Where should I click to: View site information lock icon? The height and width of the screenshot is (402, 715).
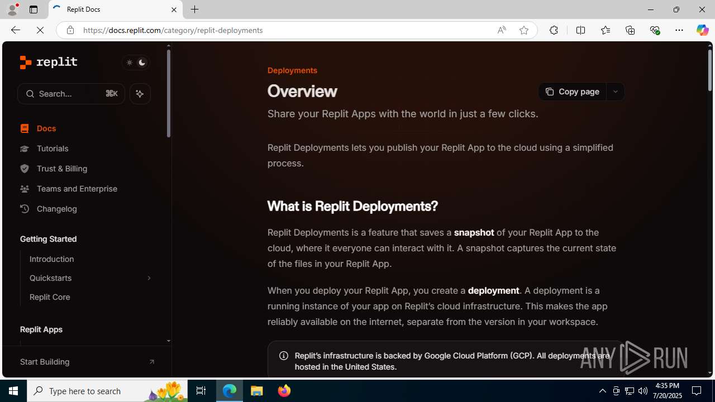pyautogui.click(x=70, y=30)
